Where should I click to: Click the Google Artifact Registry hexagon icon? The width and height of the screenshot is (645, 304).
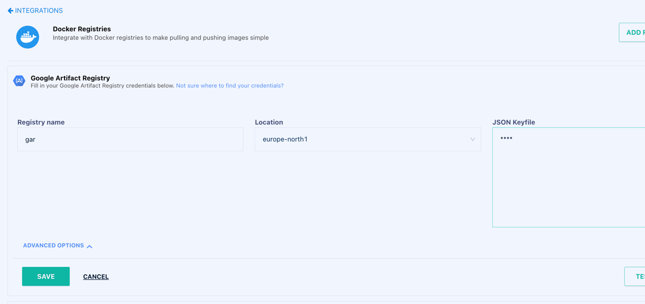[x=19, y=81]
